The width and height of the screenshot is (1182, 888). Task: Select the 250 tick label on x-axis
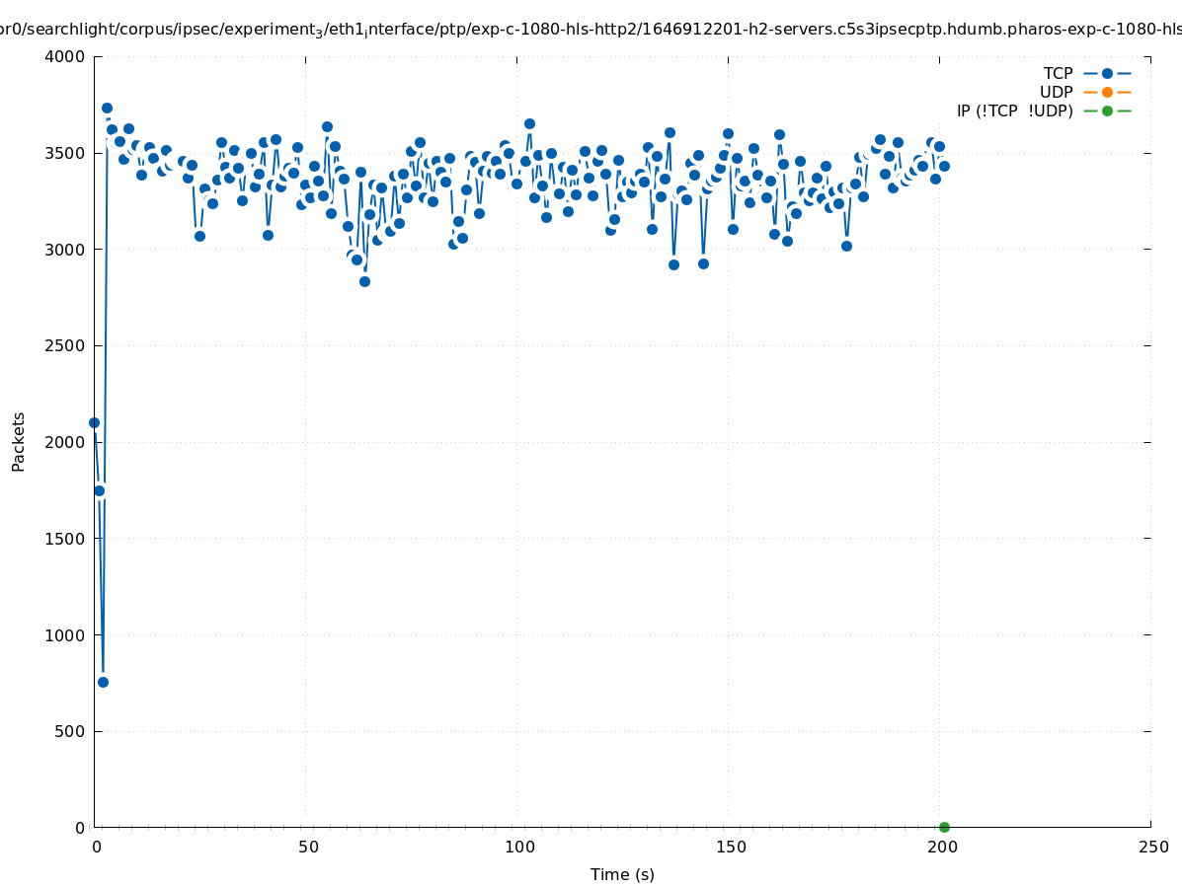[x=1153, y=847]
